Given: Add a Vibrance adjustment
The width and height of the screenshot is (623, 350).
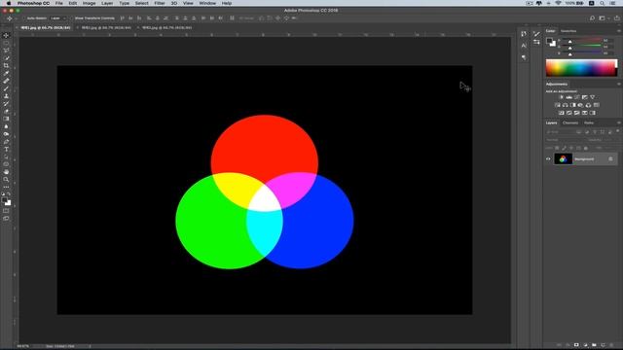Looking at the screenshot, I should (x=593, y=97).
